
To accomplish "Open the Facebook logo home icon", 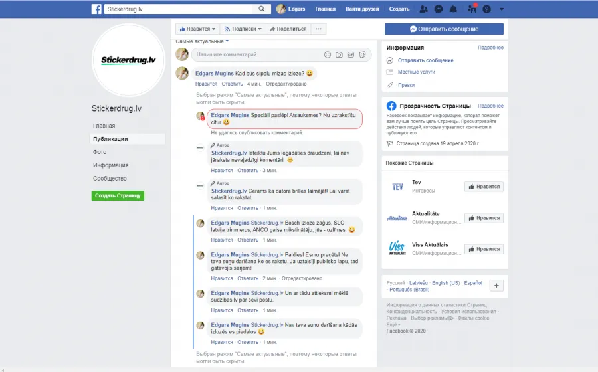I will pos(96,9).
